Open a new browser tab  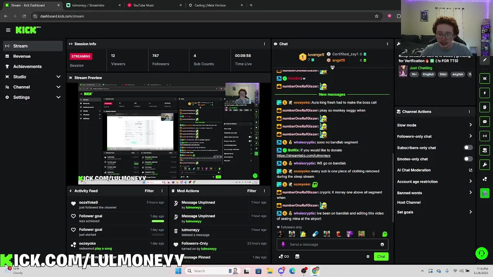point(251,5)
